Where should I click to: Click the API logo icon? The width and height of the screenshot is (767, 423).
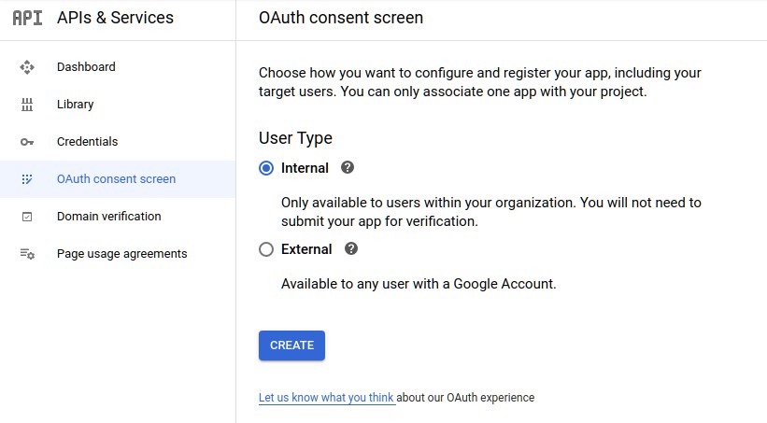(27, 18)
